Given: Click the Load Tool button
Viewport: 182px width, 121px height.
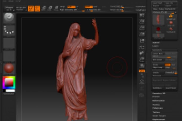Looking at the screenshot, I should tap(158, 3).
